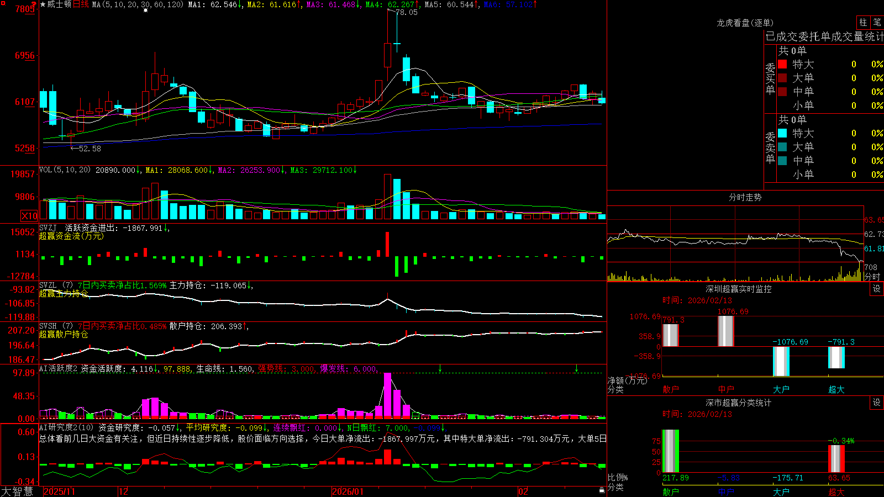Click the 日线 period label
This screenshot has width=884, height=497.
coord(81,4)
